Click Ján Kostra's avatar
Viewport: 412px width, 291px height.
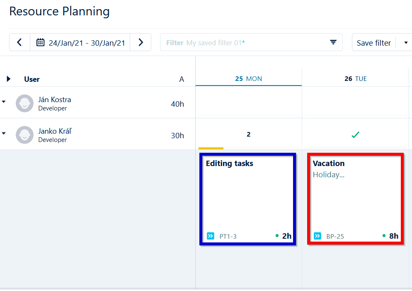pyautogui.click(x=24, y=103)
